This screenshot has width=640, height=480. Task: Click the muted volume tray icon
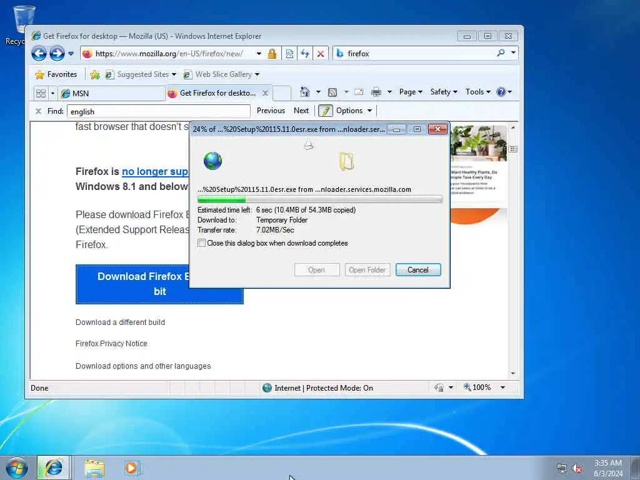(577, 469)
